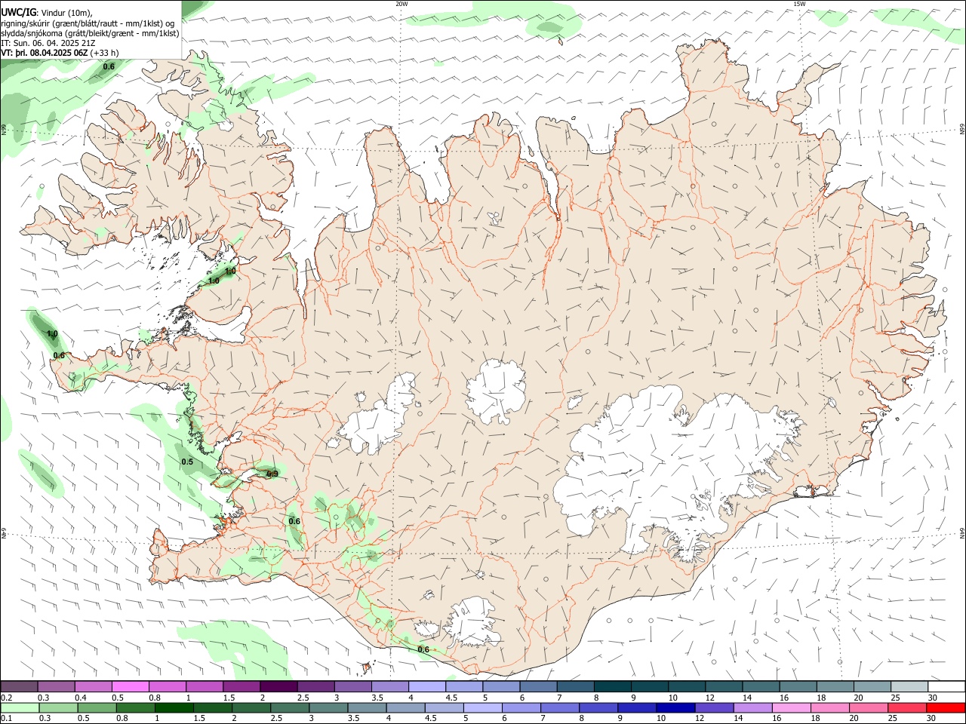This screenshot has width=966, height=724.
Task: Click the 0.2 swatch in the upper snow legend row
Action: [x=20, y=687]
